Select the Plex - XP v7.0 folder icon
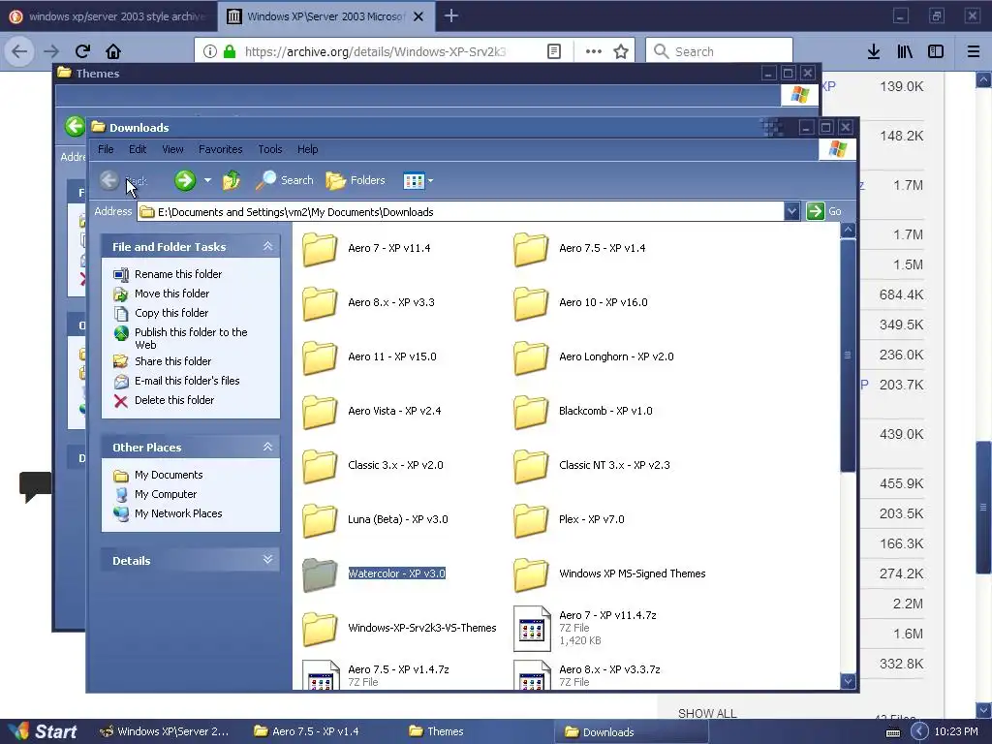Image resolution: width=992 pixels, height=744 pixels. point(531,520)
